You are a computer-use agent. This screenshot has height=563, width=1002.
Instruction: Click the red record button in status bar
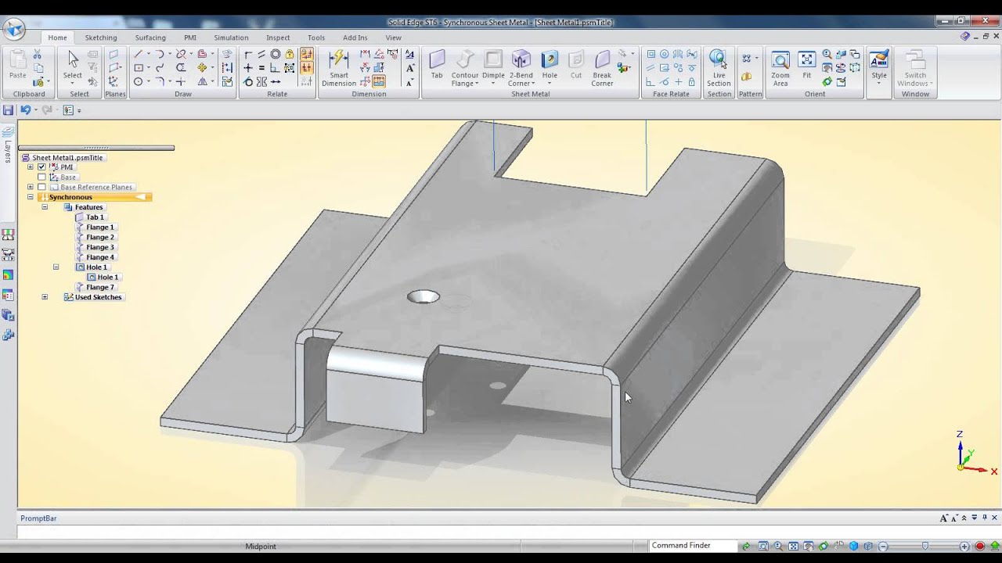(979, 547)
